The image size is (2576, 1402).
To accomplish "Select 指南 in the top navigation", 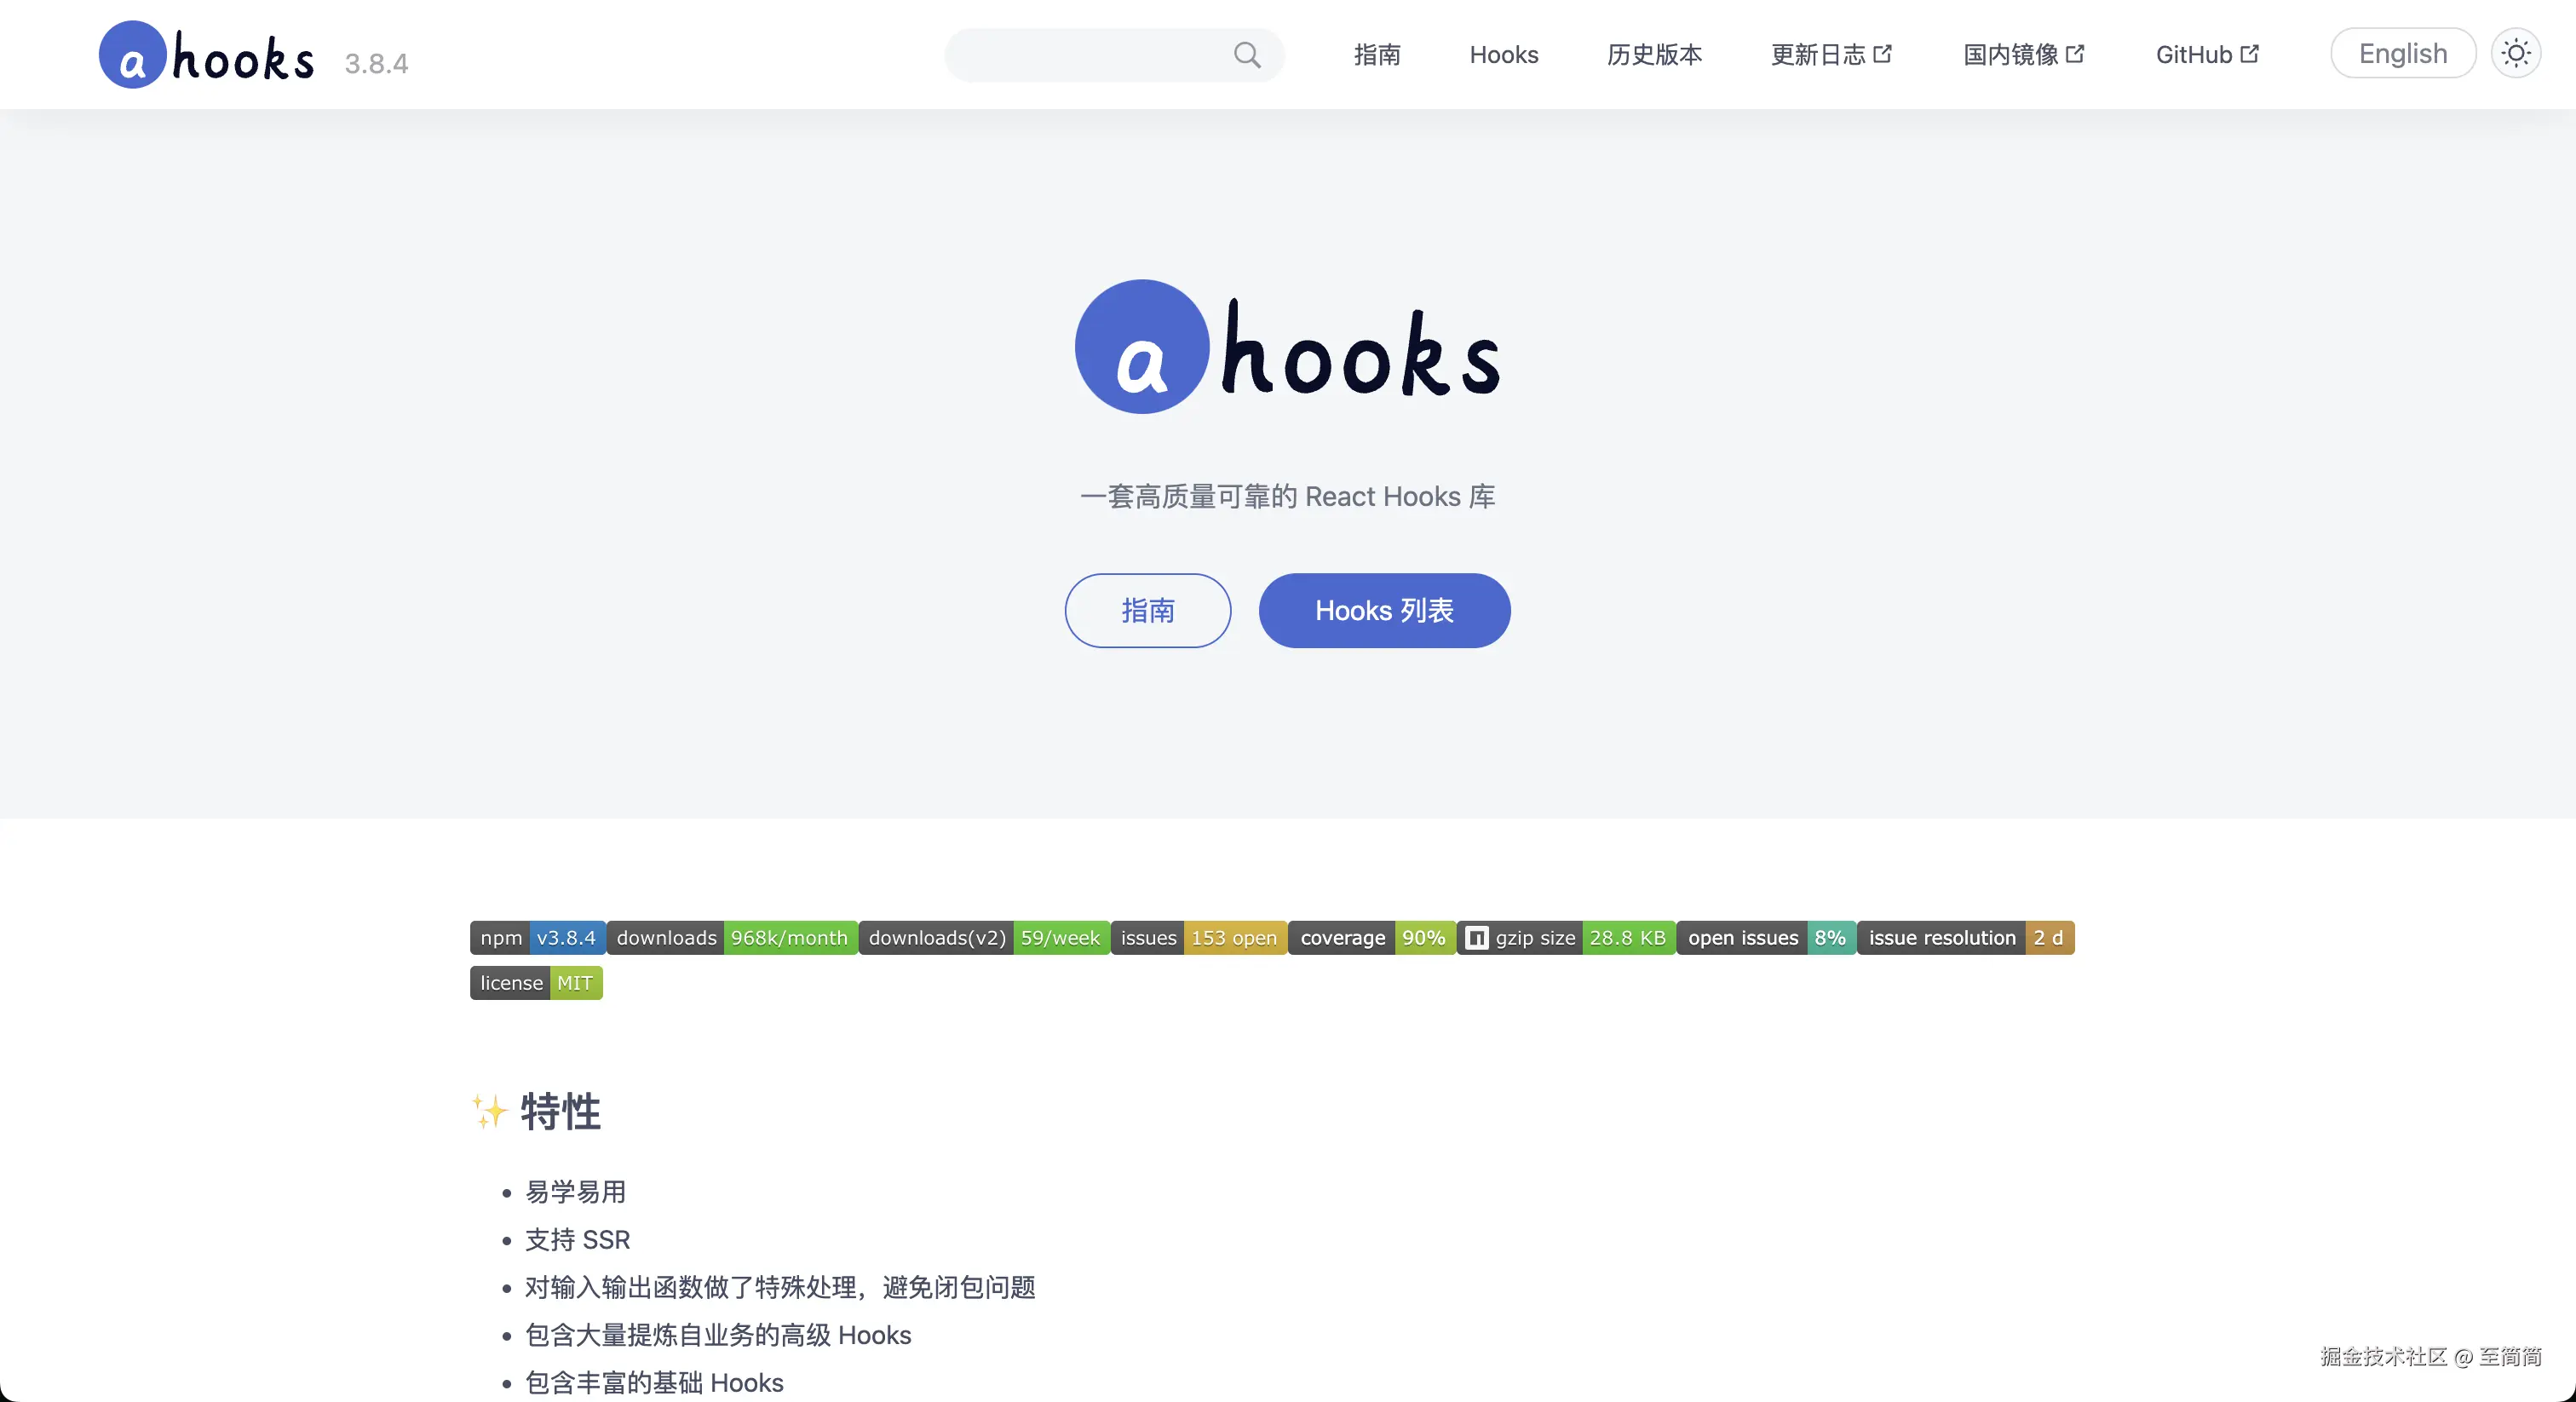I will (x=1377, y=55).
